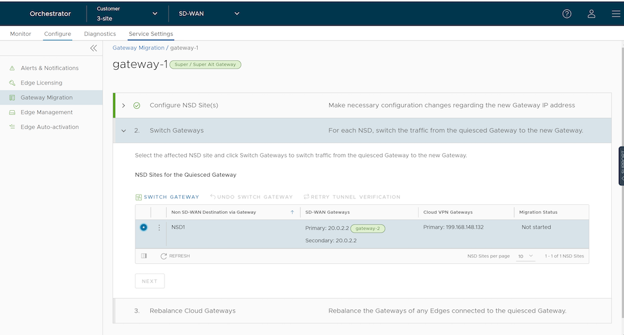Open Alerts & Notifications in sidebar
The height and width of the screenshot is (335, 624).
pos(49,68)
